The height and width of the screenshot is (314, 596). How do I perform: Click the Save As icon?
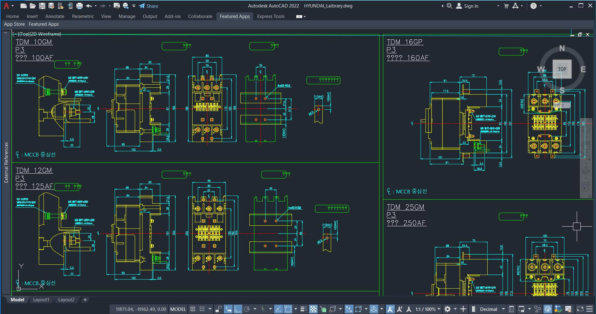[52, 6]
